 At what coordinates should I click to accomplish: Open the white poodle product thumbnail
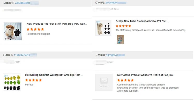pos(103,28)
